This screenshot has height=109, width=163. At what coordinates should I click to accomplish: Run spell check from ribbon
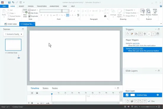pos(78,15)
